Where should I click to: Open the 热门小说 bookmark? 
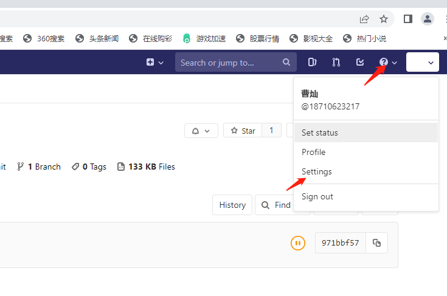[364, 38]
